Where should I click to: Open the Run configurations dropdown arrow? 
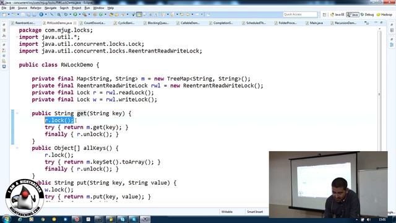click(80, 14)
